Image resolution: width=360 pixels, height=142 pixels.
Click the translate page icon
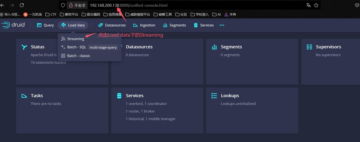(308, 5)
